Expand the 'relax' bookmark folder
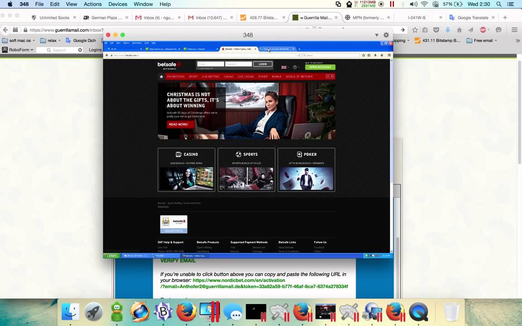Screen dimensions: 522x326 50,41
